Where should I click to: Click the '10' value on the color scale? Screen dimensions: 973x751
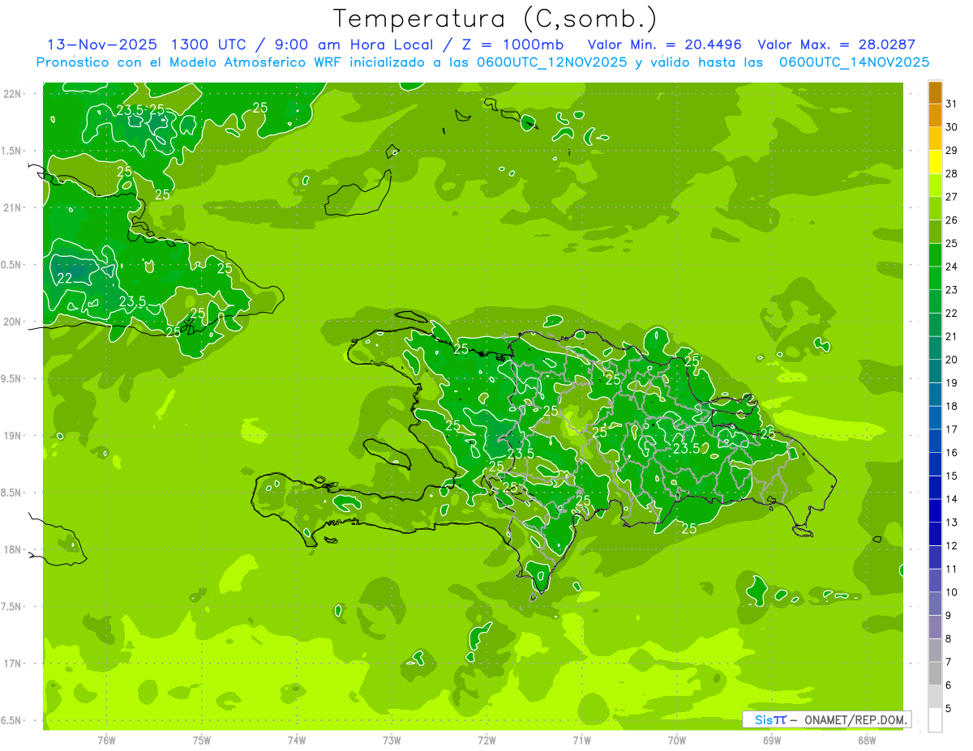(x=952, y=592)
